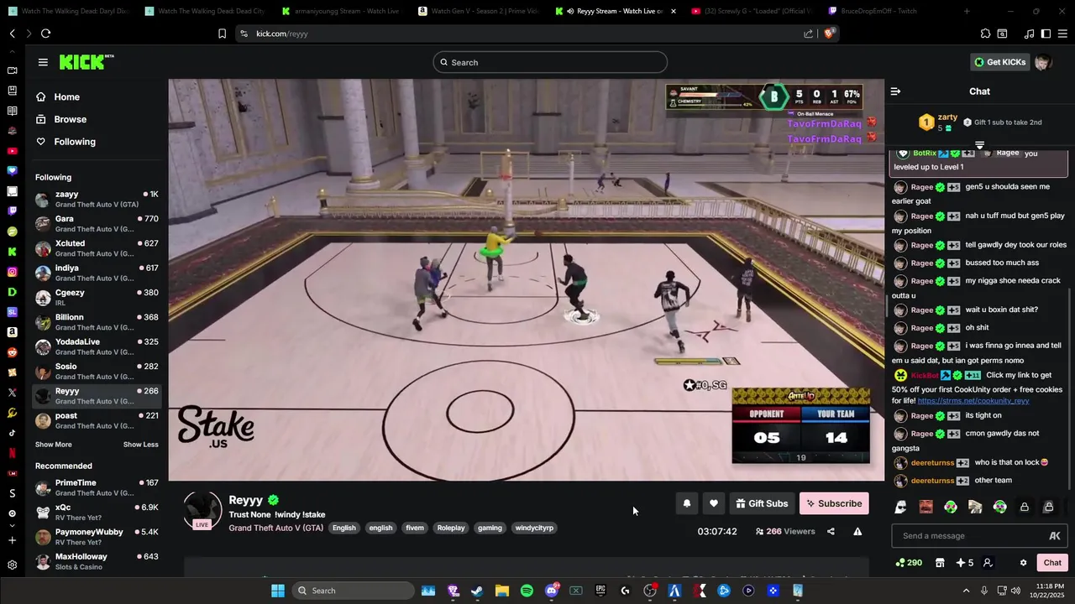The image size is (1075, 604).
Task: Expand the pinned leaderboard chevron in chat
Action: (979, 145)
